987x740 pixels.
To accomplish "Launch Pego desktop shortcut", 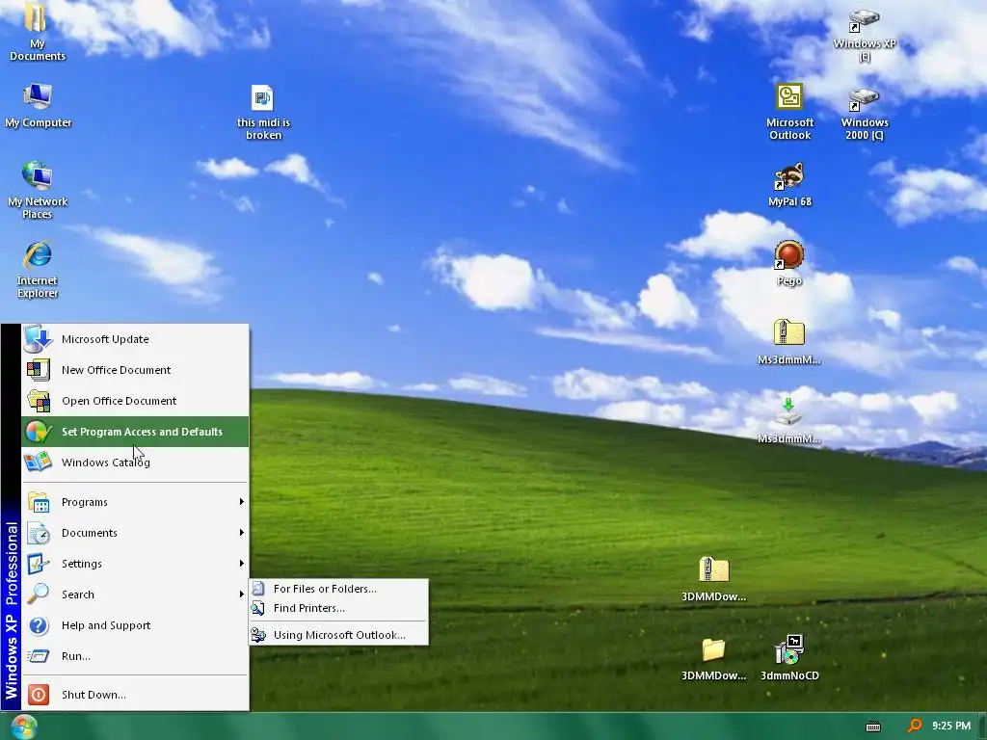I will click(x=788, y=263).
